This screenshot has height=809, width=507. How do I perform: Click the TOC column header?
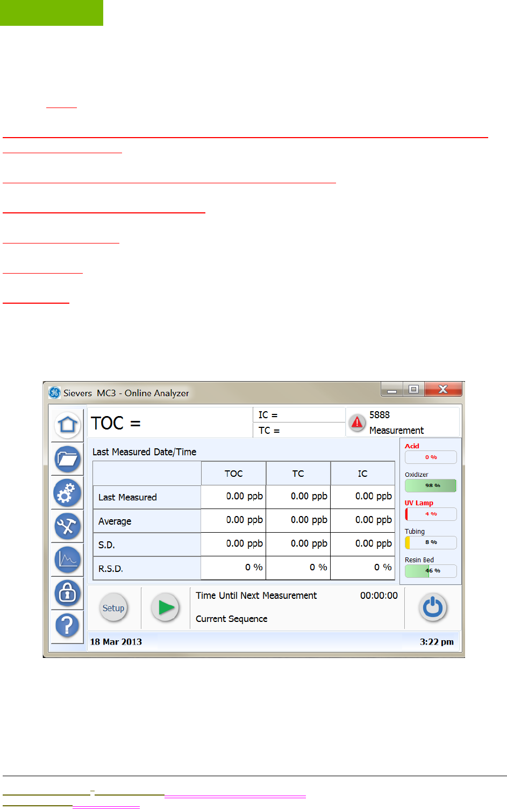[x=233, y=474]
